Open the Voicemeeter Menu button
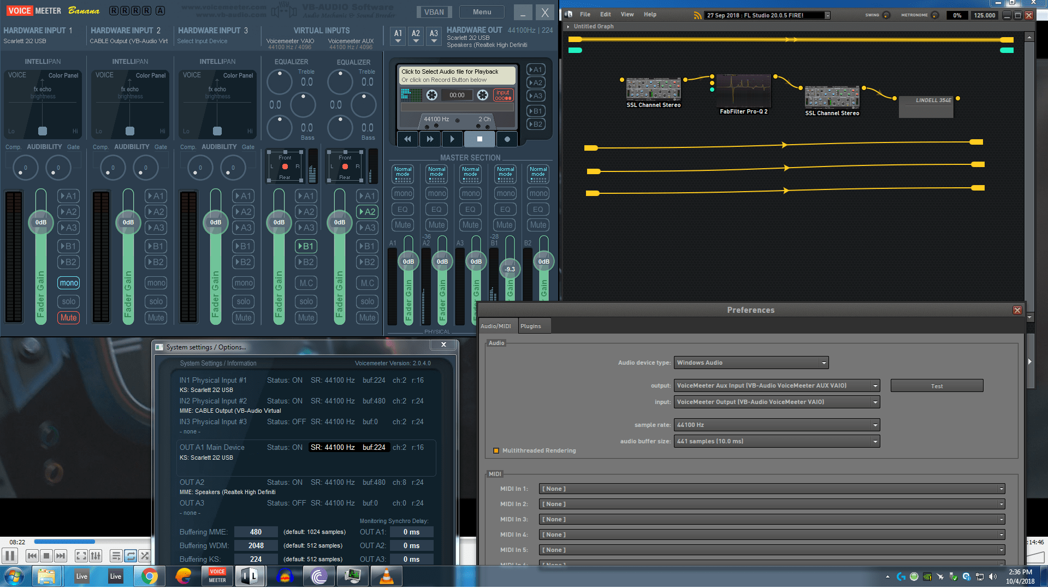1048x588 pixels. pos(482,12)
